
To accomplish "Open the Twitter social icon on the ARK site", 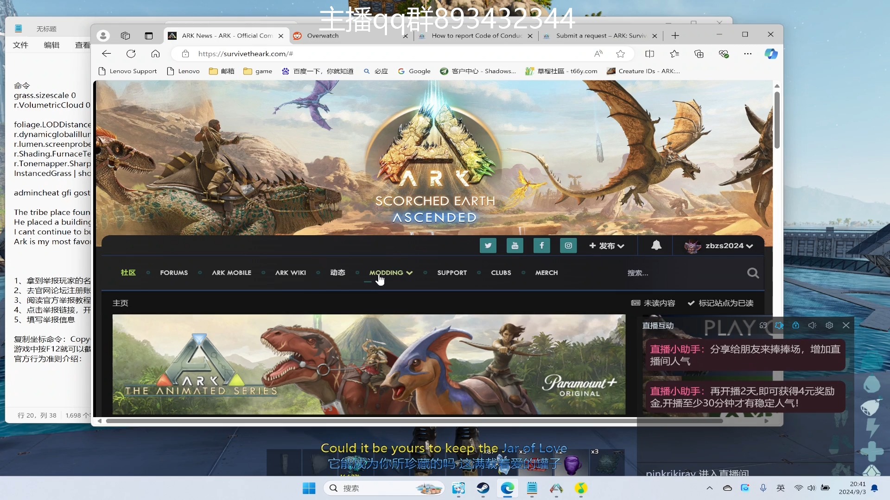I will (488, 246).
